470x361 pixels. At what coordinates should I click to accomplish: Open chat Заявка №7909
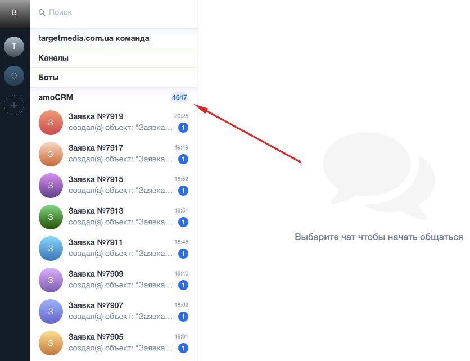[x=114, y=279]
